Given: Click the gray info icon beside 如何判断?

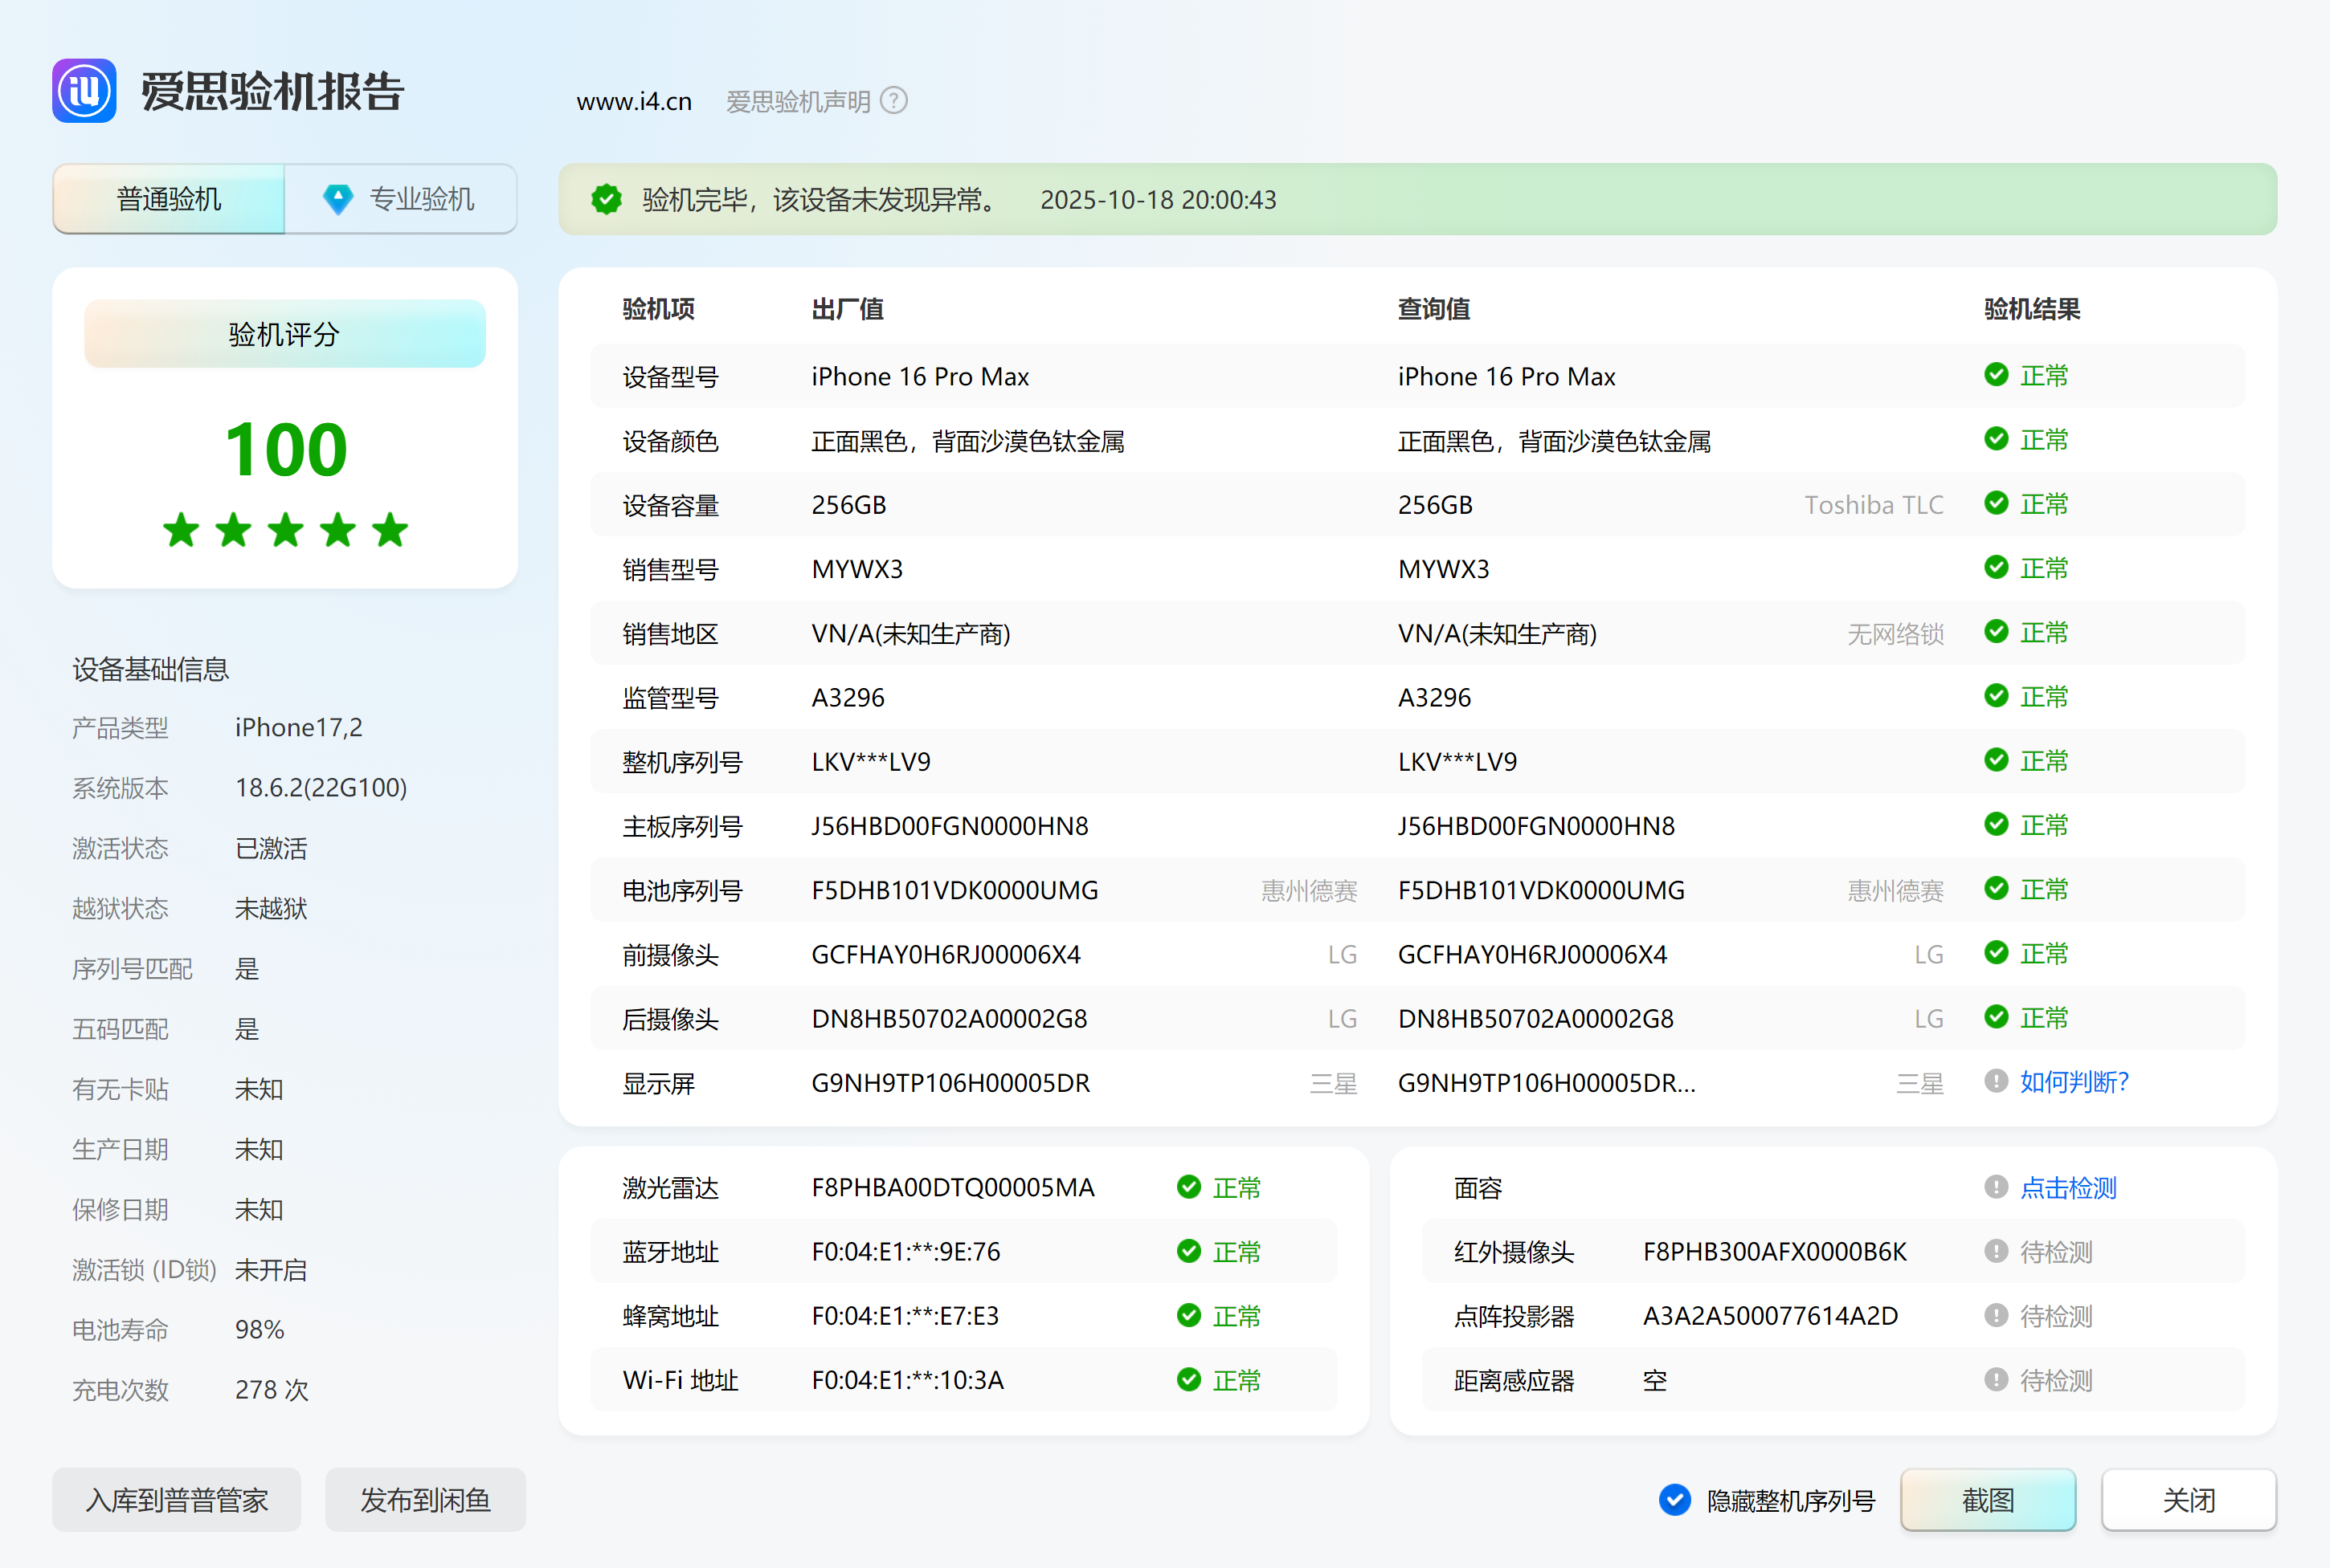Looking at the screenshot, I should 1996,1081.
